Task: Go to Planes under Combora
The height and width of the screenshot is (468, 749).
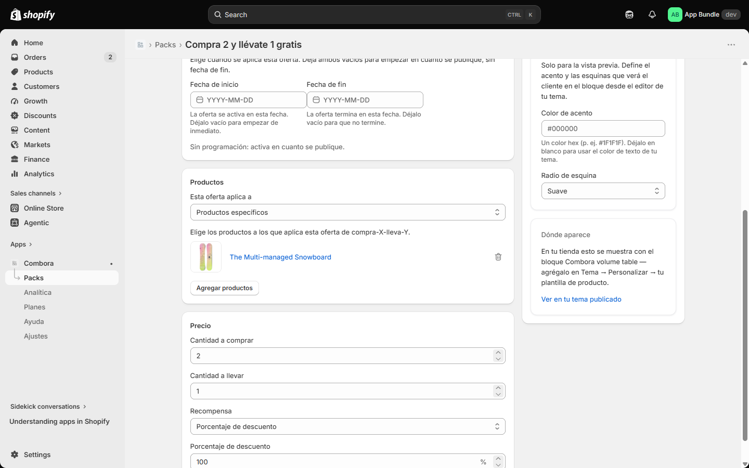Action: pyautogui.click(x=34, y=307)
